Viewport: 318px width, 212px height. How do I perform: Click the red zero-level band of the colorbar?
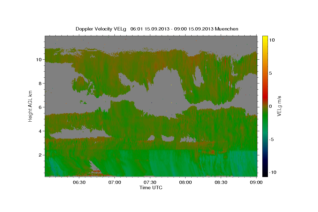[x=265, y=99]
